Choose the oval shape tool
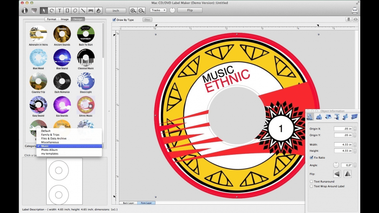 pos(75,10)
